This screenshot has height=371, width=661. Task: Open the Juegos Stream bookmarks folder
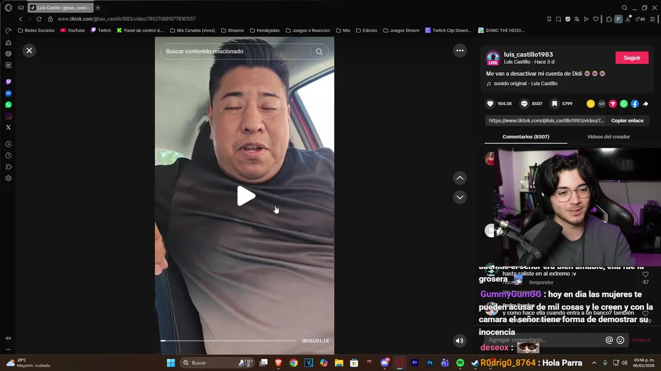tap(401, 30)
